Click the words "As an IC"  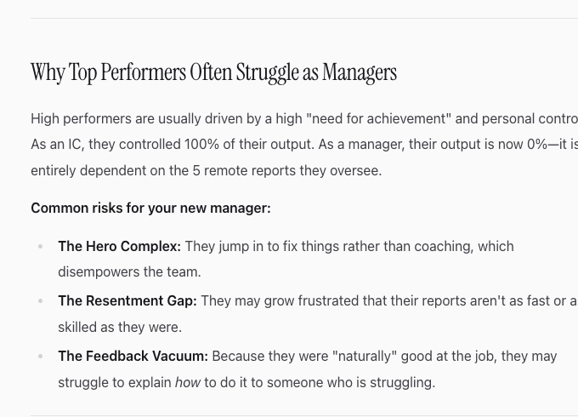tap(56, 145)
